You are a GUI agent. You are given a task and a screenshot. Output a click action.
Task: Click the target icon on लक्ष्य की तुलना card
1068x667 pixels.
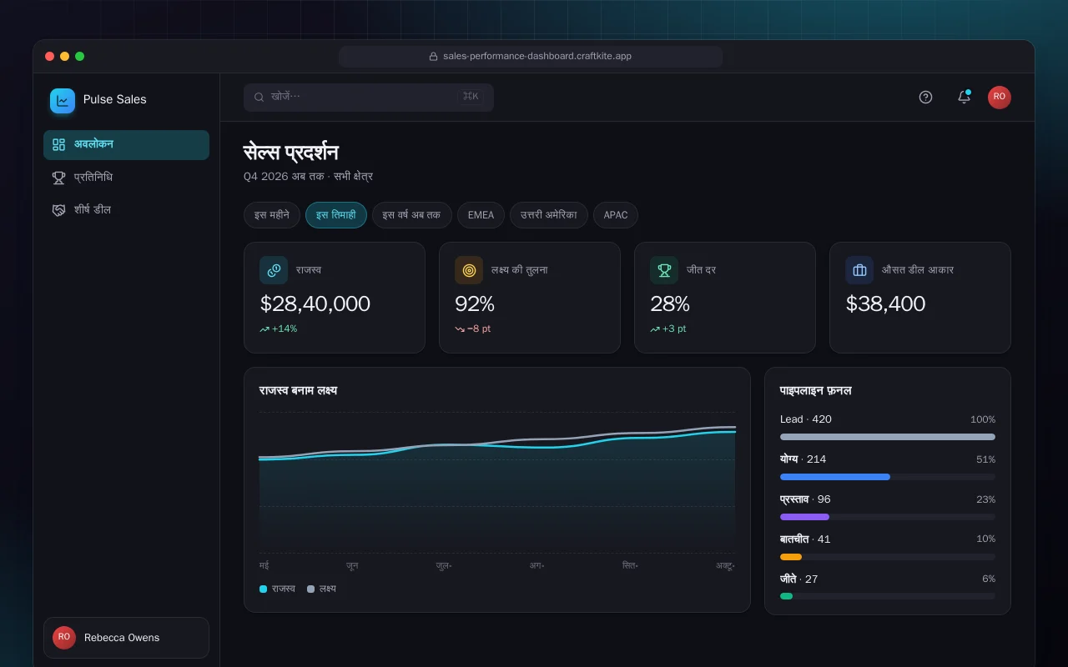point(469,270)
